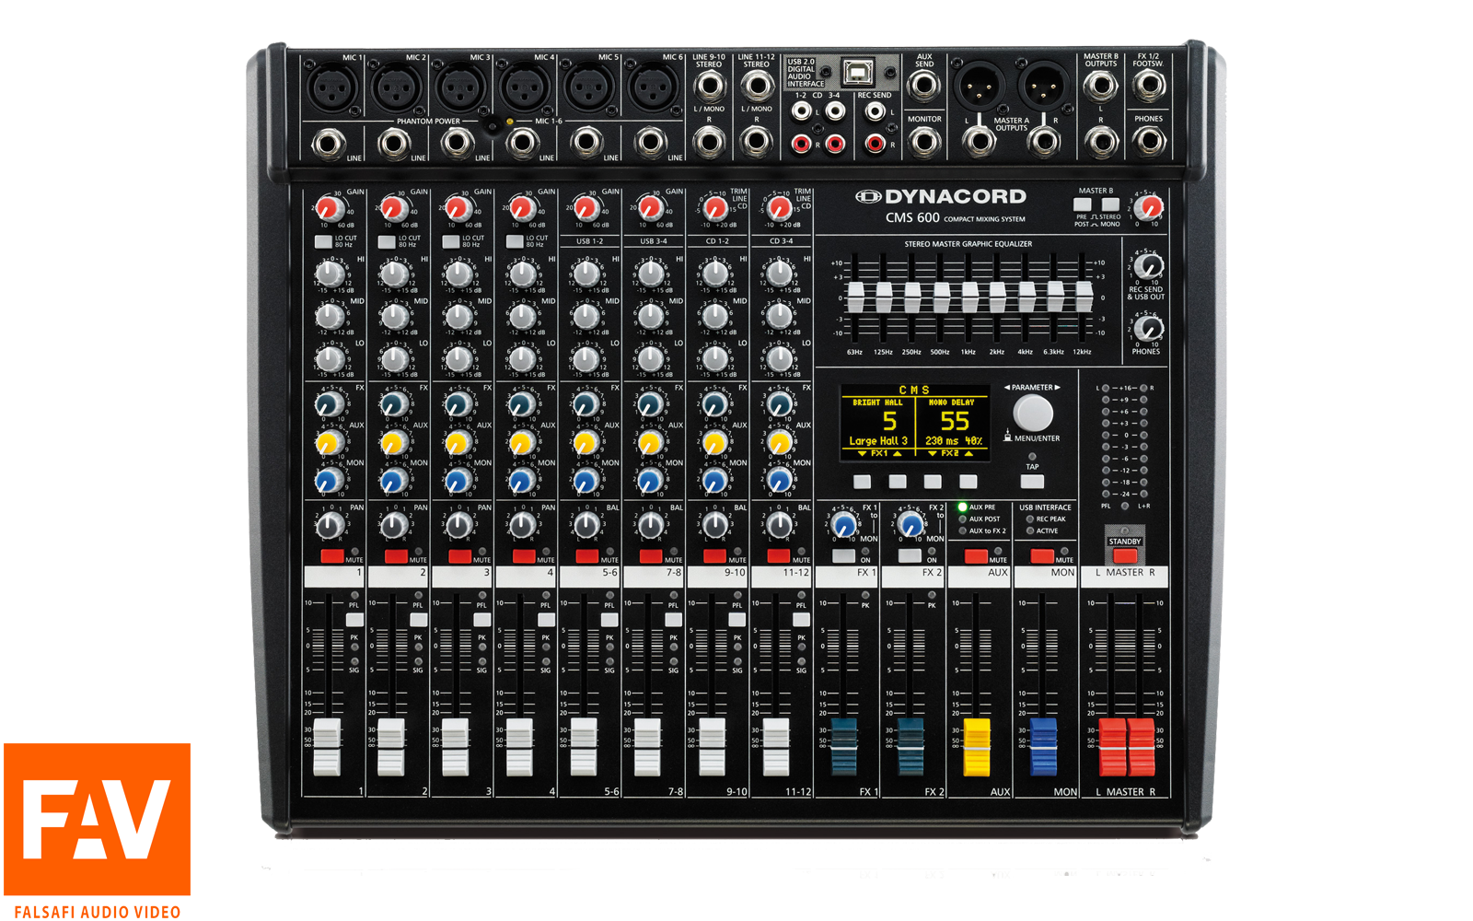The height and width of the screenshot is (921, 1473).
Task: Click LINE 9-10 stereo L/MONO jack
Action: tap(709, 87)
